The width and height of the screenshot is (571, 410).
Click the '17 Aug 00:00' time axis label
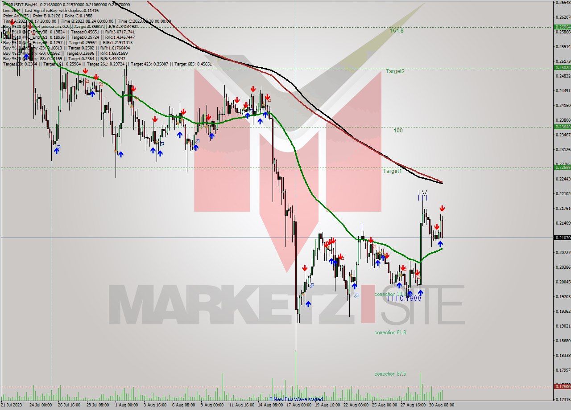[298, 405]
